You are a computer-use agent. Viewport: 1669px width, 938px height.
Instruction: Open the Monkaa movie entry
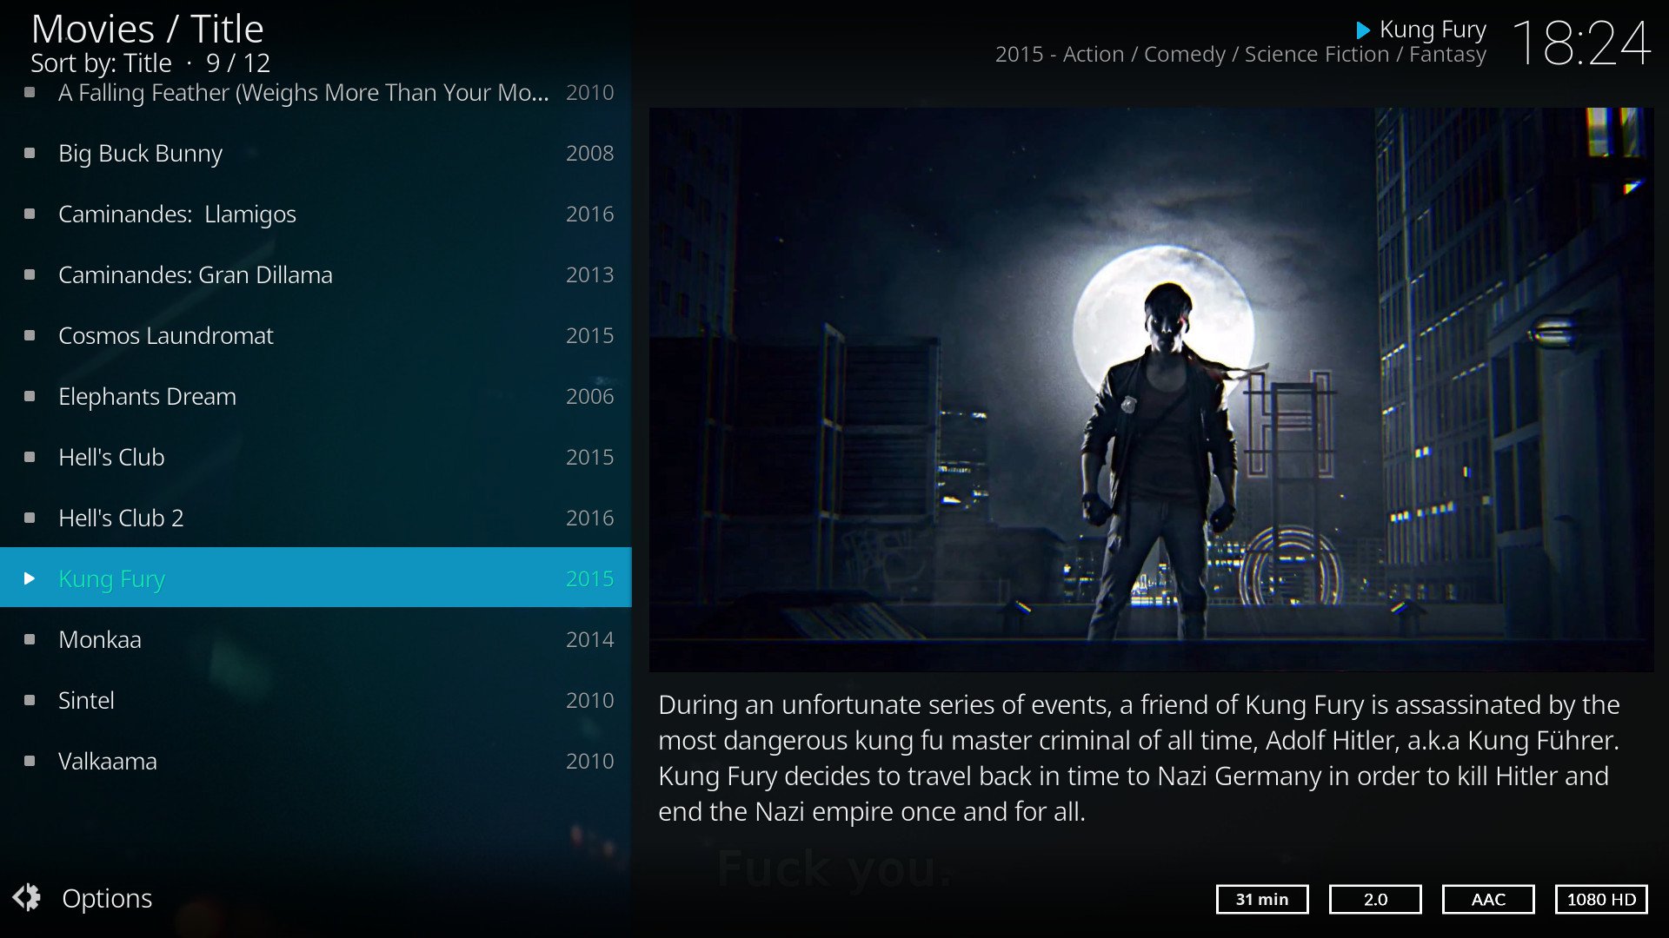click(x=316, y=639)
